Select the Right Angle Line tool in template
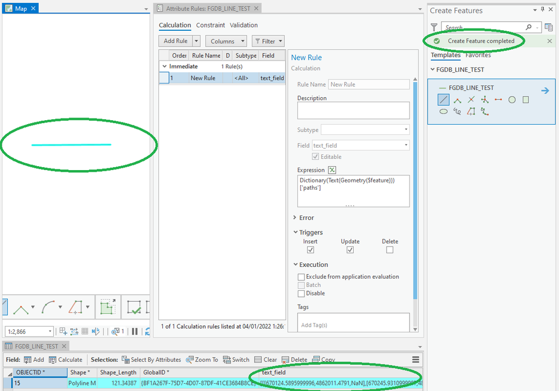Image resolution: width=559 pixels, height=391 pixels. pyautogui.click(x=457, y=100)
